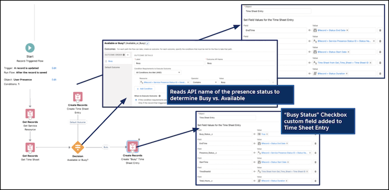The height and width of the screenshot is (190, 389).
Task: Select the Get Service Resource element icon
Action: 30,113
